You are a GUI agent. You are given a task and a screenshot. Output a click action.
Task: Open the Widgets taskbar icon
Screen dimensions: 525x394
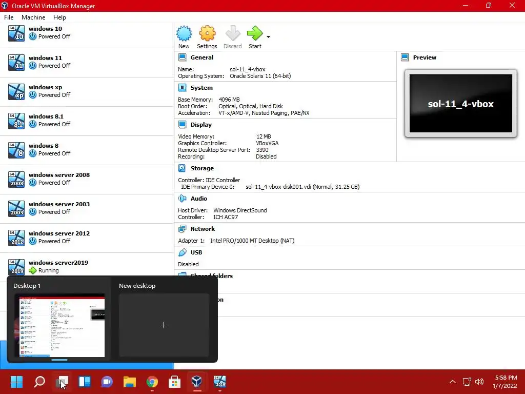click(85, 382)
